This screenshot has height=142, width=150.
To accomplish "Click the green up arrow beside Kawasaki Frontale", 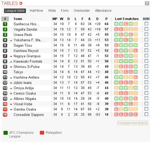I will pos(11,62).
